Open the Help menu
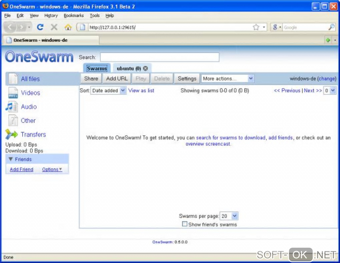 click(110, 16)
